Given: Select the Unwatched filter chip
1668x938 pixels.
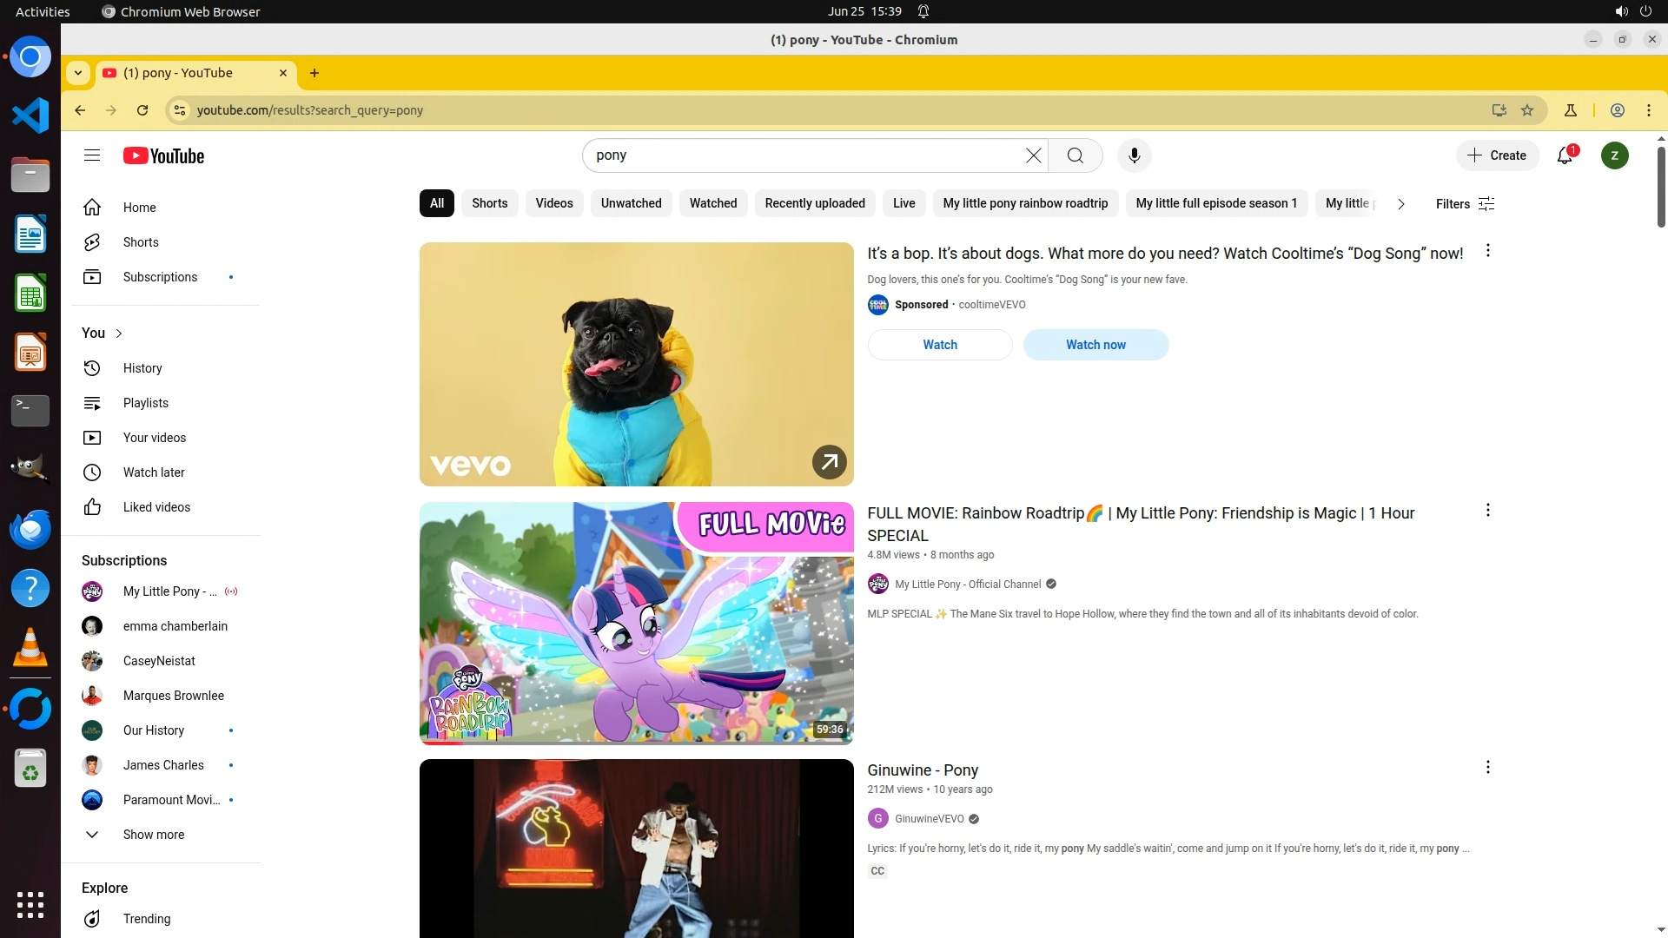Looking at the screenshot, I should [631, 203].
